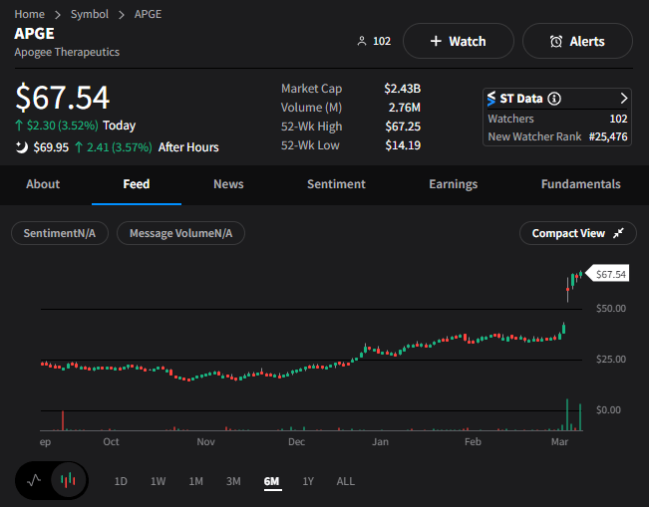
Task: Open Symbol breadcrumb link
Action: point(90,14)
